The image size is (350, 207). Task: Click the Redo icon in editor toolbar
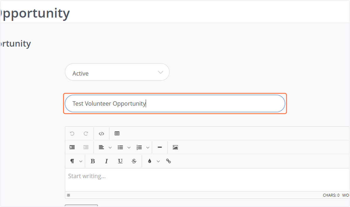[x=86, y=134]
